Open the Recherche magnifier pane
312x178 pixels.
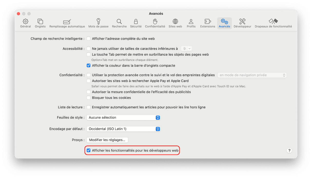[x=119, y=22]
